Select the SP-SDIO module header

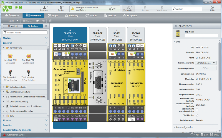136,35
